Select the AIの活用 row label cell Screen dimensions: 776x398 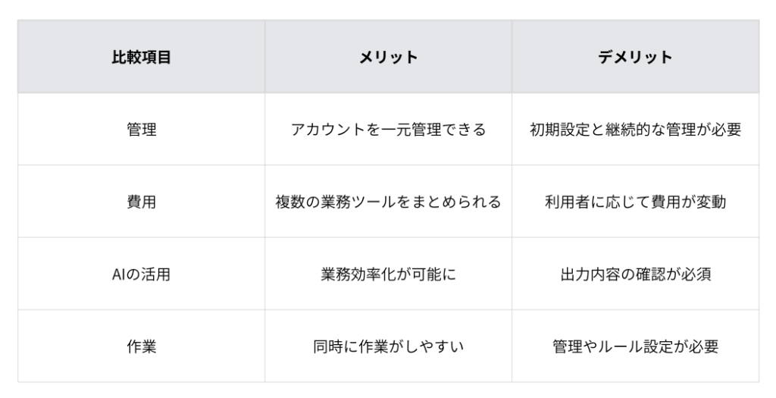pos(141,274)
